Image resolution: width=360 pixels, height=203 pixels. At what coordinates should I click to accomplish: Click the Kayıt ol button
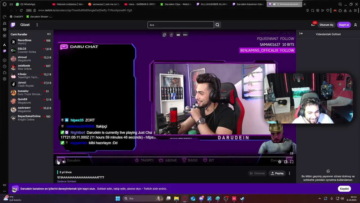[344, 25]
